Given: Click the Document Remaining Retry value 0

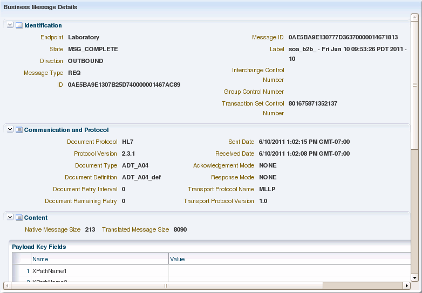Looking at the screenshot, I should click(x=123, y=201).
